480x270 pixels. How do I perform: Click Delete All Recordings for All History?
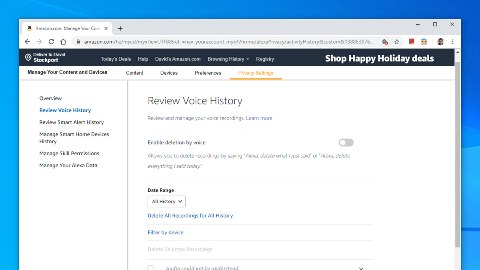[x=190, y=215]
